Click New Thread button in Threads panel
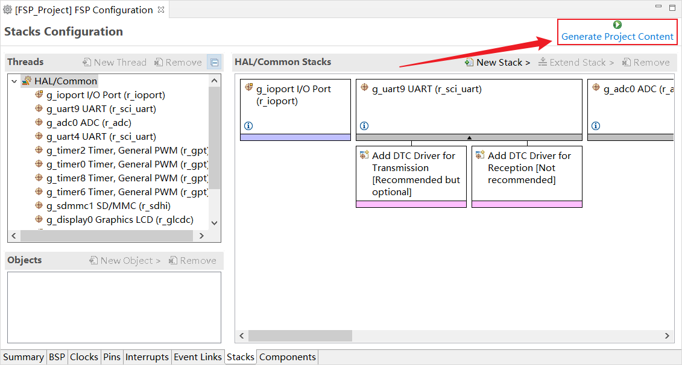 (x=115, y=62)
